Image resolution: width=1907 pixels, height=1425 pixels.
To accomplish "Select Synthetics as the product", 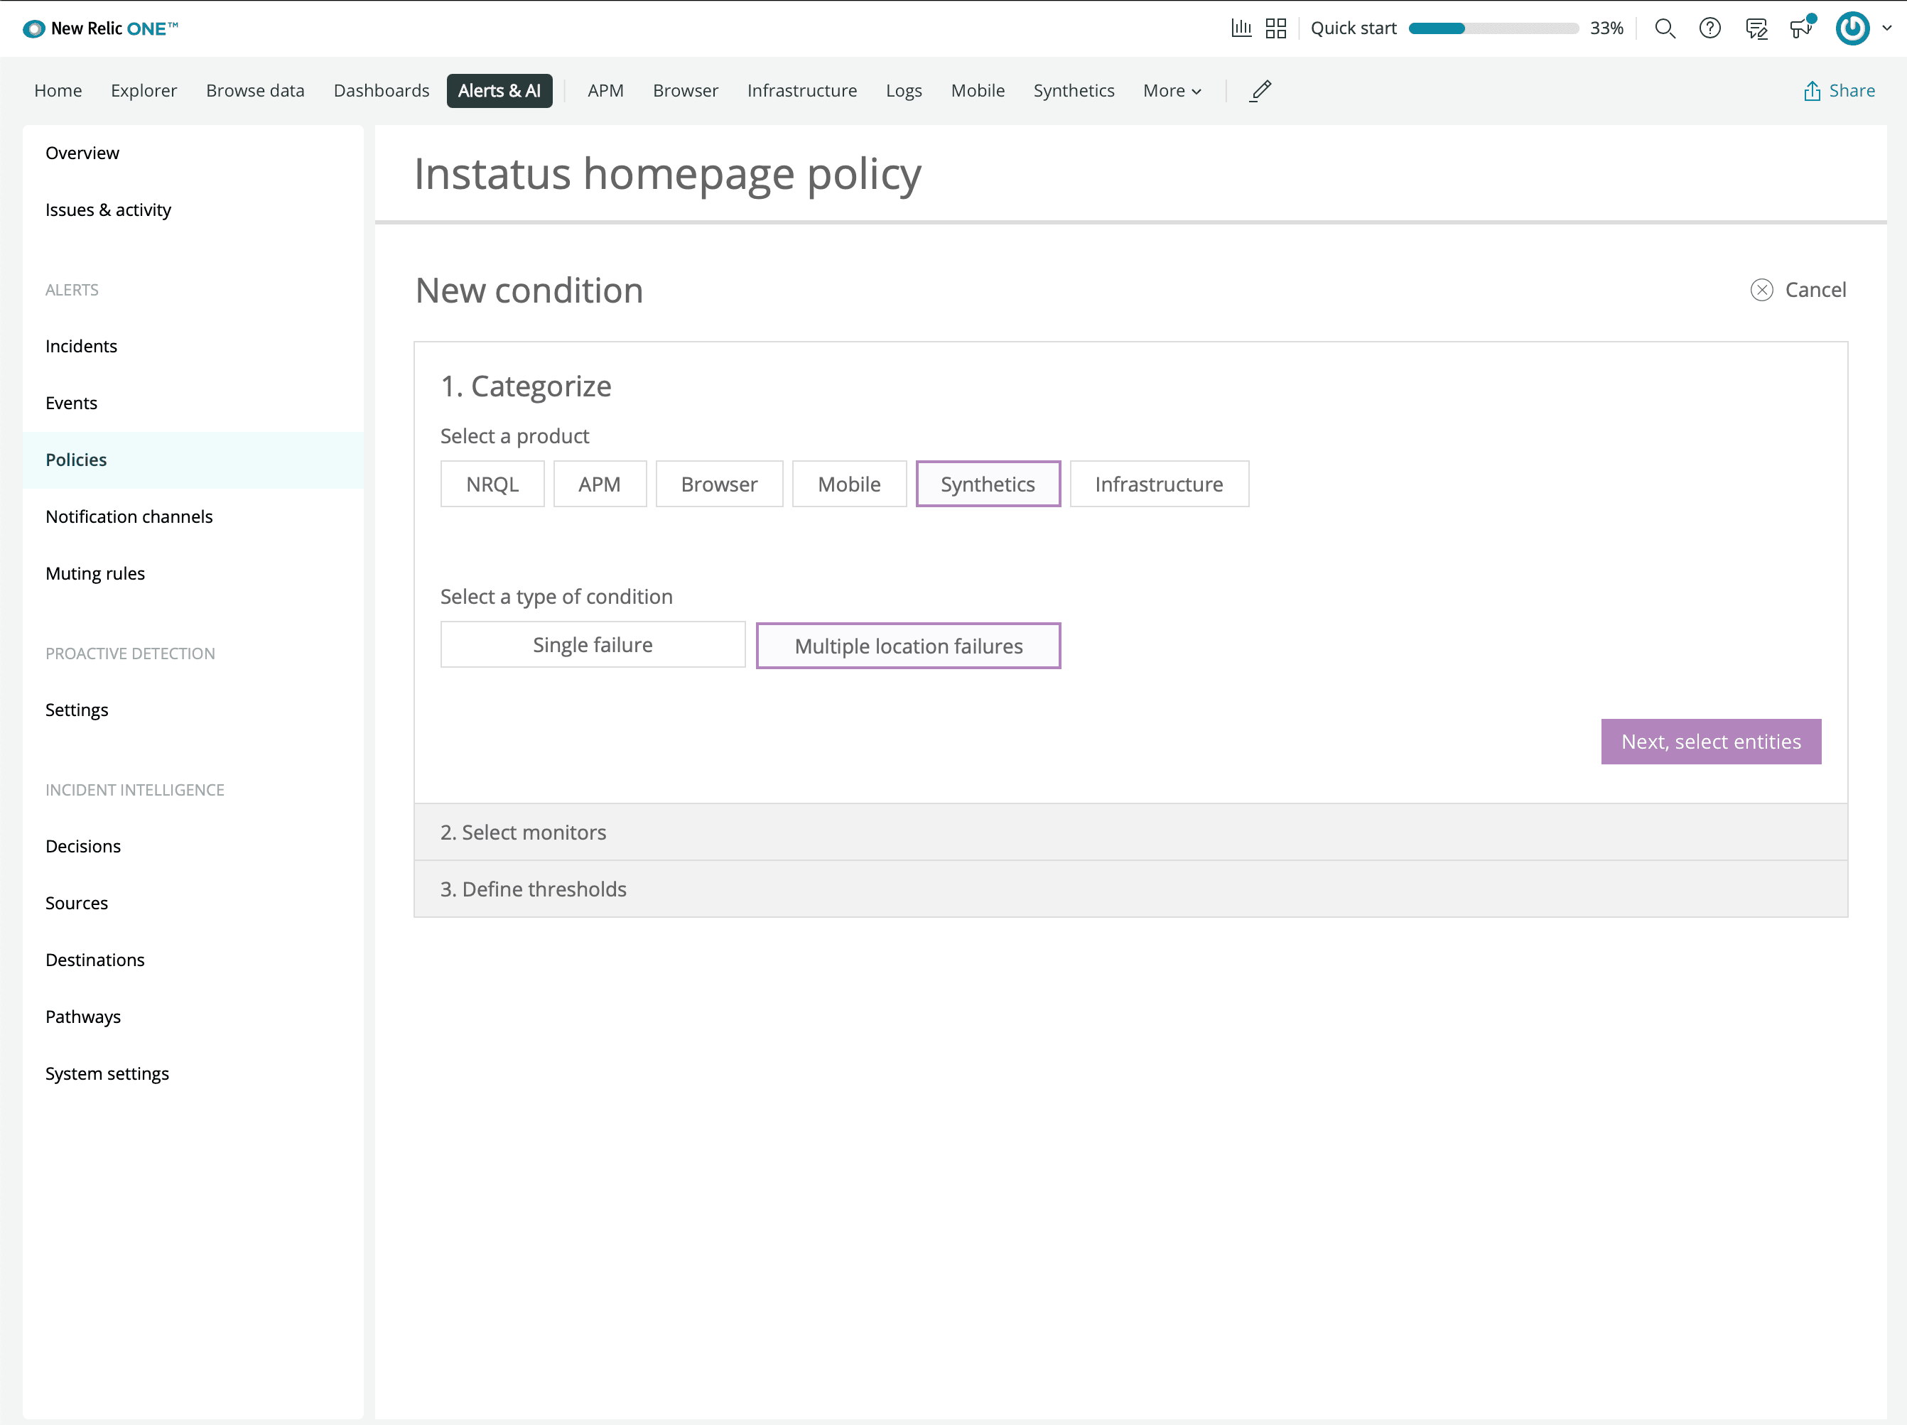I will coord(988,484).
